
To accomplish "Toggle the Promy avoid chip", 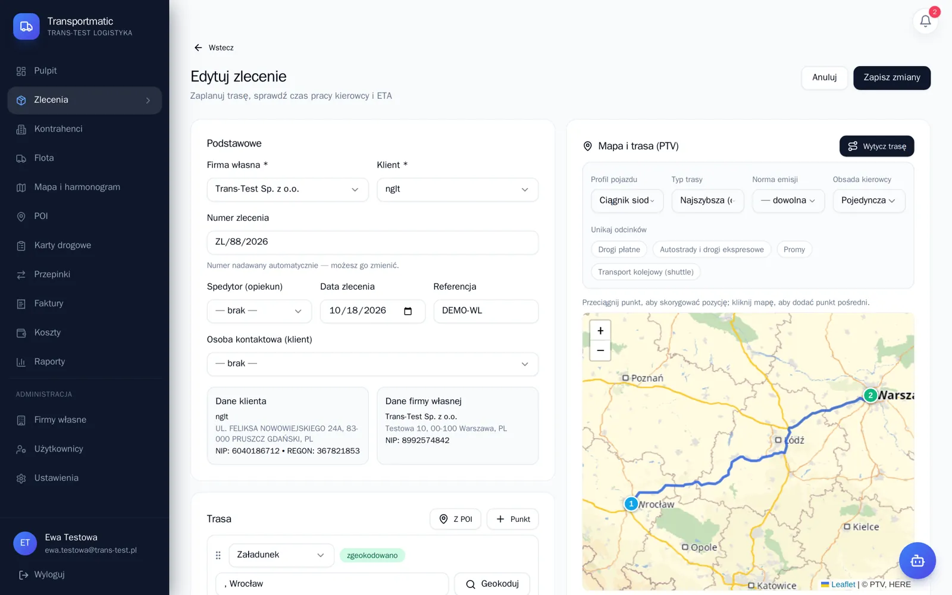I will 794,249.
